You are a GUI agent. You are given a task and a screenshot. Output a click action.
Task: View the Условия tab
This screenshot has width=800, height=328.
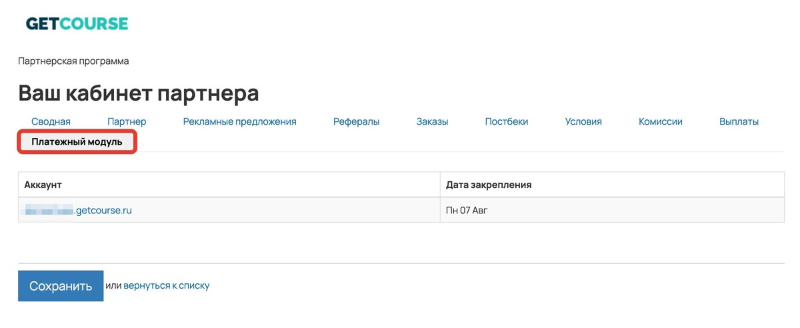click(x=583, y=121)
